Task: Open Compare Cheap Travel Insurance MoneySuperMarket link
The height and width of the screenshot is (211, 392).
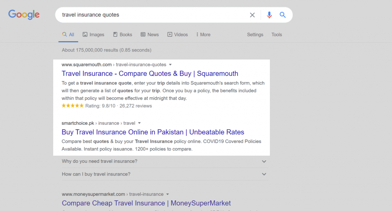Action: [146, 203]
